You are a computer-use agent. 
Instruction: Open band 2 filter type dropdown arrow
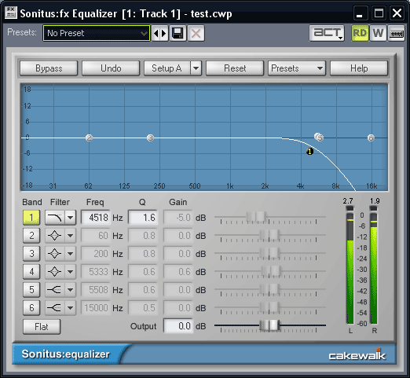(71, 236)
